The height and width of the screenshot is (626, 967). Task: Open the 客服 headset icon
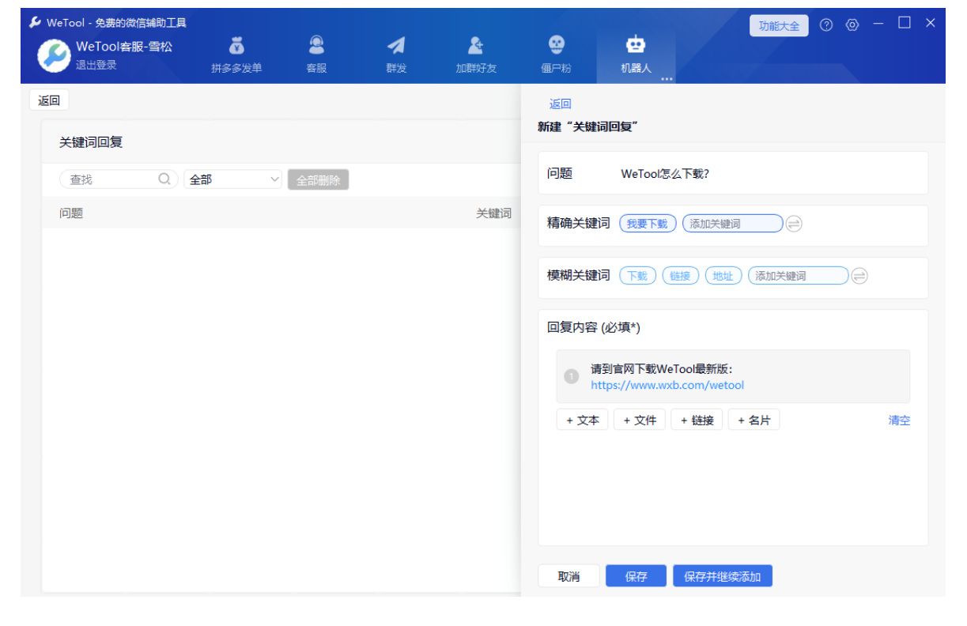(x=316, y=46)
